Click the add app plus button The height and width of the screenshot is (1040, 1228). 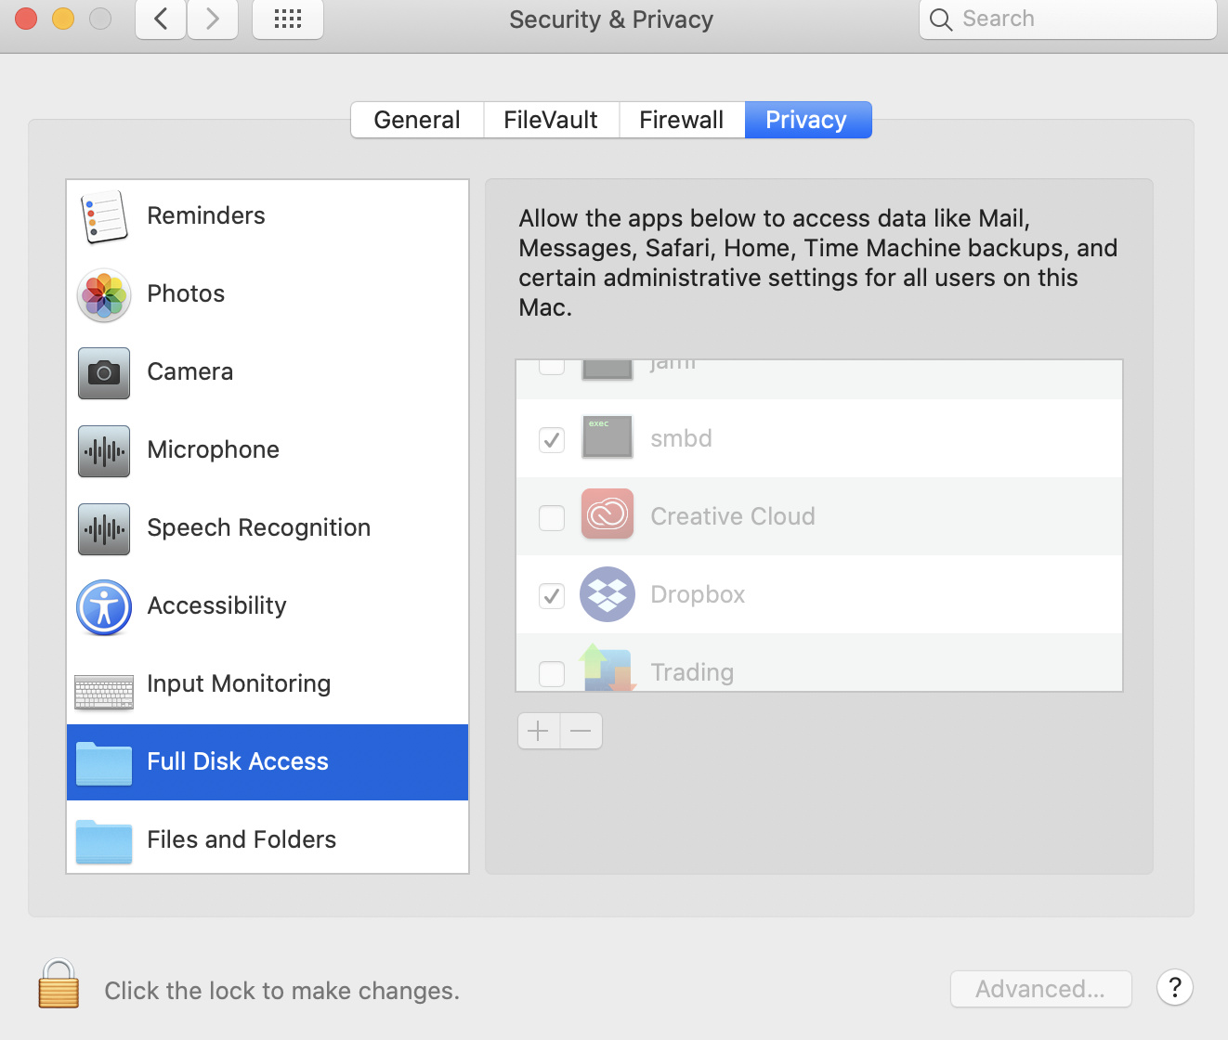pos(539,731)
